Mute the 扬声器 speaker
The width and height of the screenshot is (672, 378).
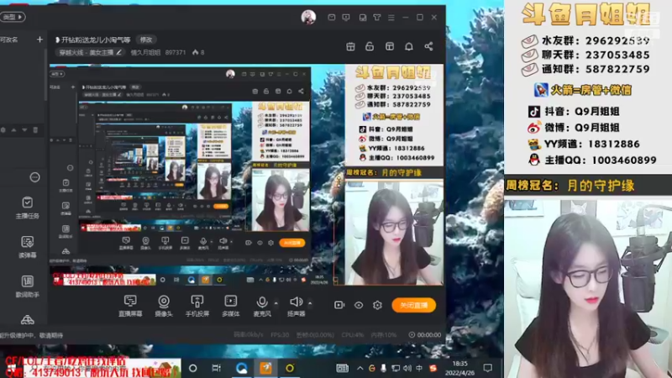(296, 306)
